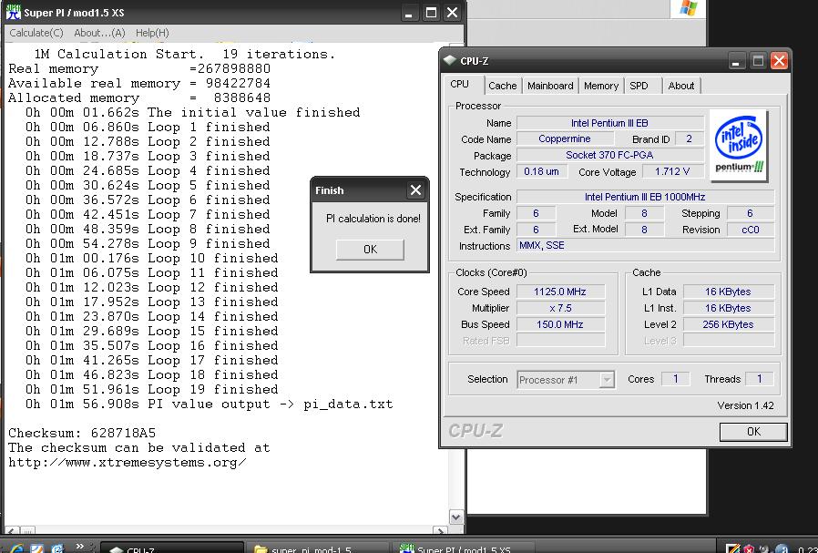Open the super_pi_mod-1.5 folder taskbar button

(318, 548)
